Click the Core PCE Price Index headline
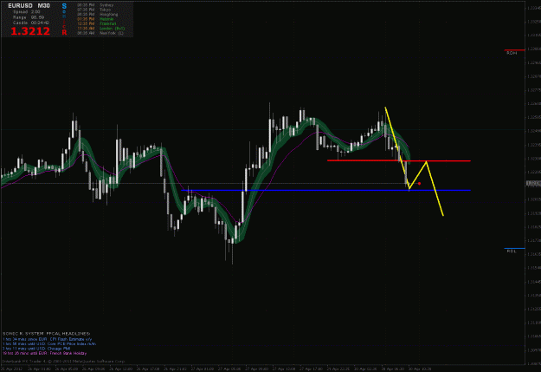This screenshot has height=372, width=541. click(x=49, y=344)
